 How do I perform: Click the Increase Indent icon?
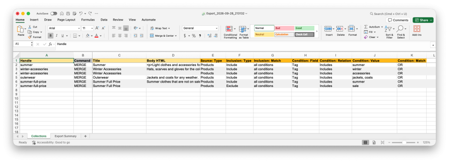click(141, 36)
